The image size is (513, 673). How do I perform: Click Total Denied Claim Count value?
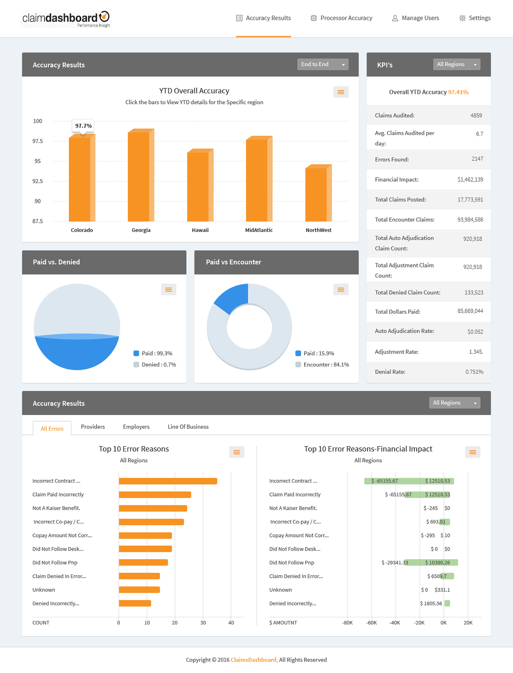point(474,293)
